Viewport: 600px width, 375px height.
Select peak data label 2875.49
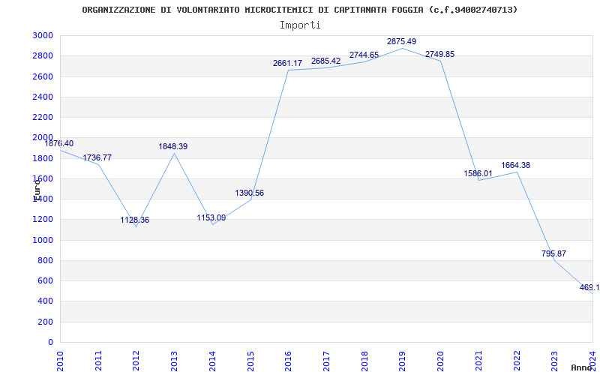pos(401,41)
